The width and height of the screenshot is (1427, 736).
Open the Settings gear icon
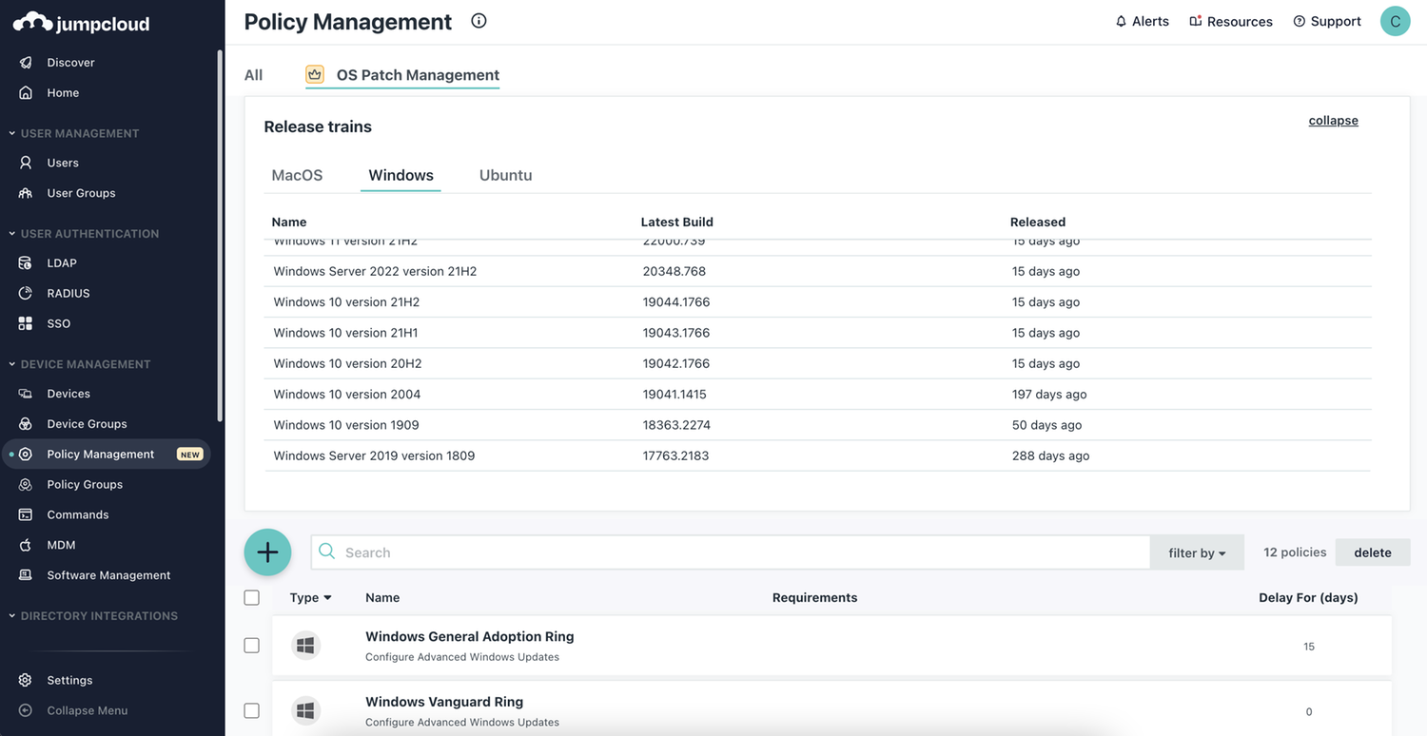coord(26,680)
